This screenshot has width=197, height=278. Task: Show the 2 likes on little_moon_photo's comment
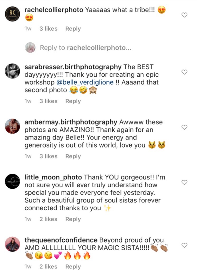[49, 219]
